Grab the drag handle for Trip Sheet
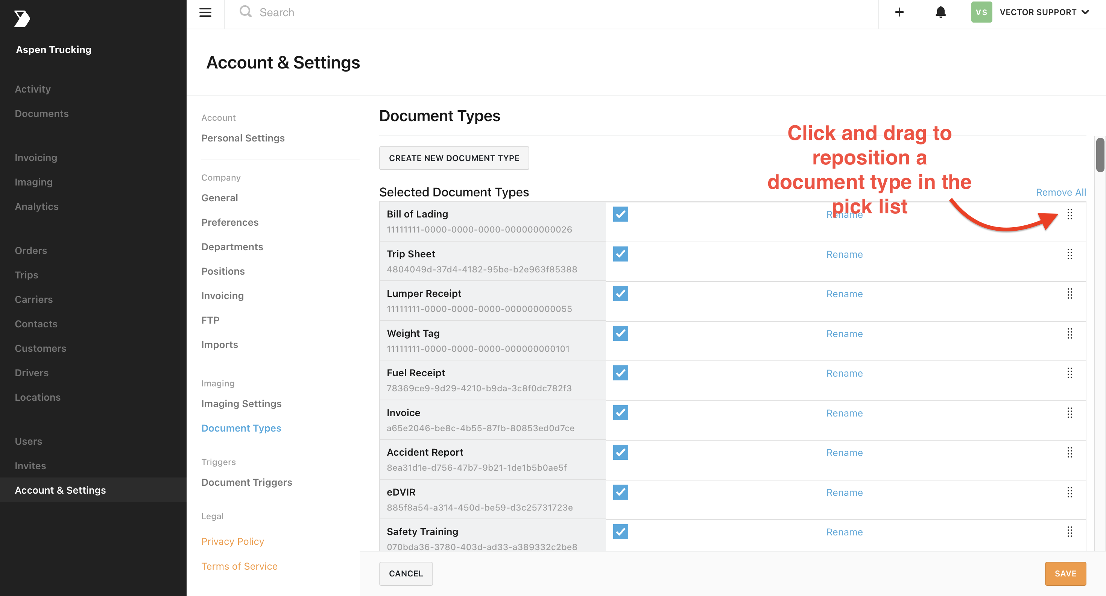Image resolution: width=1106 pixels, height=596 pixels. [x=1070, y=254]
